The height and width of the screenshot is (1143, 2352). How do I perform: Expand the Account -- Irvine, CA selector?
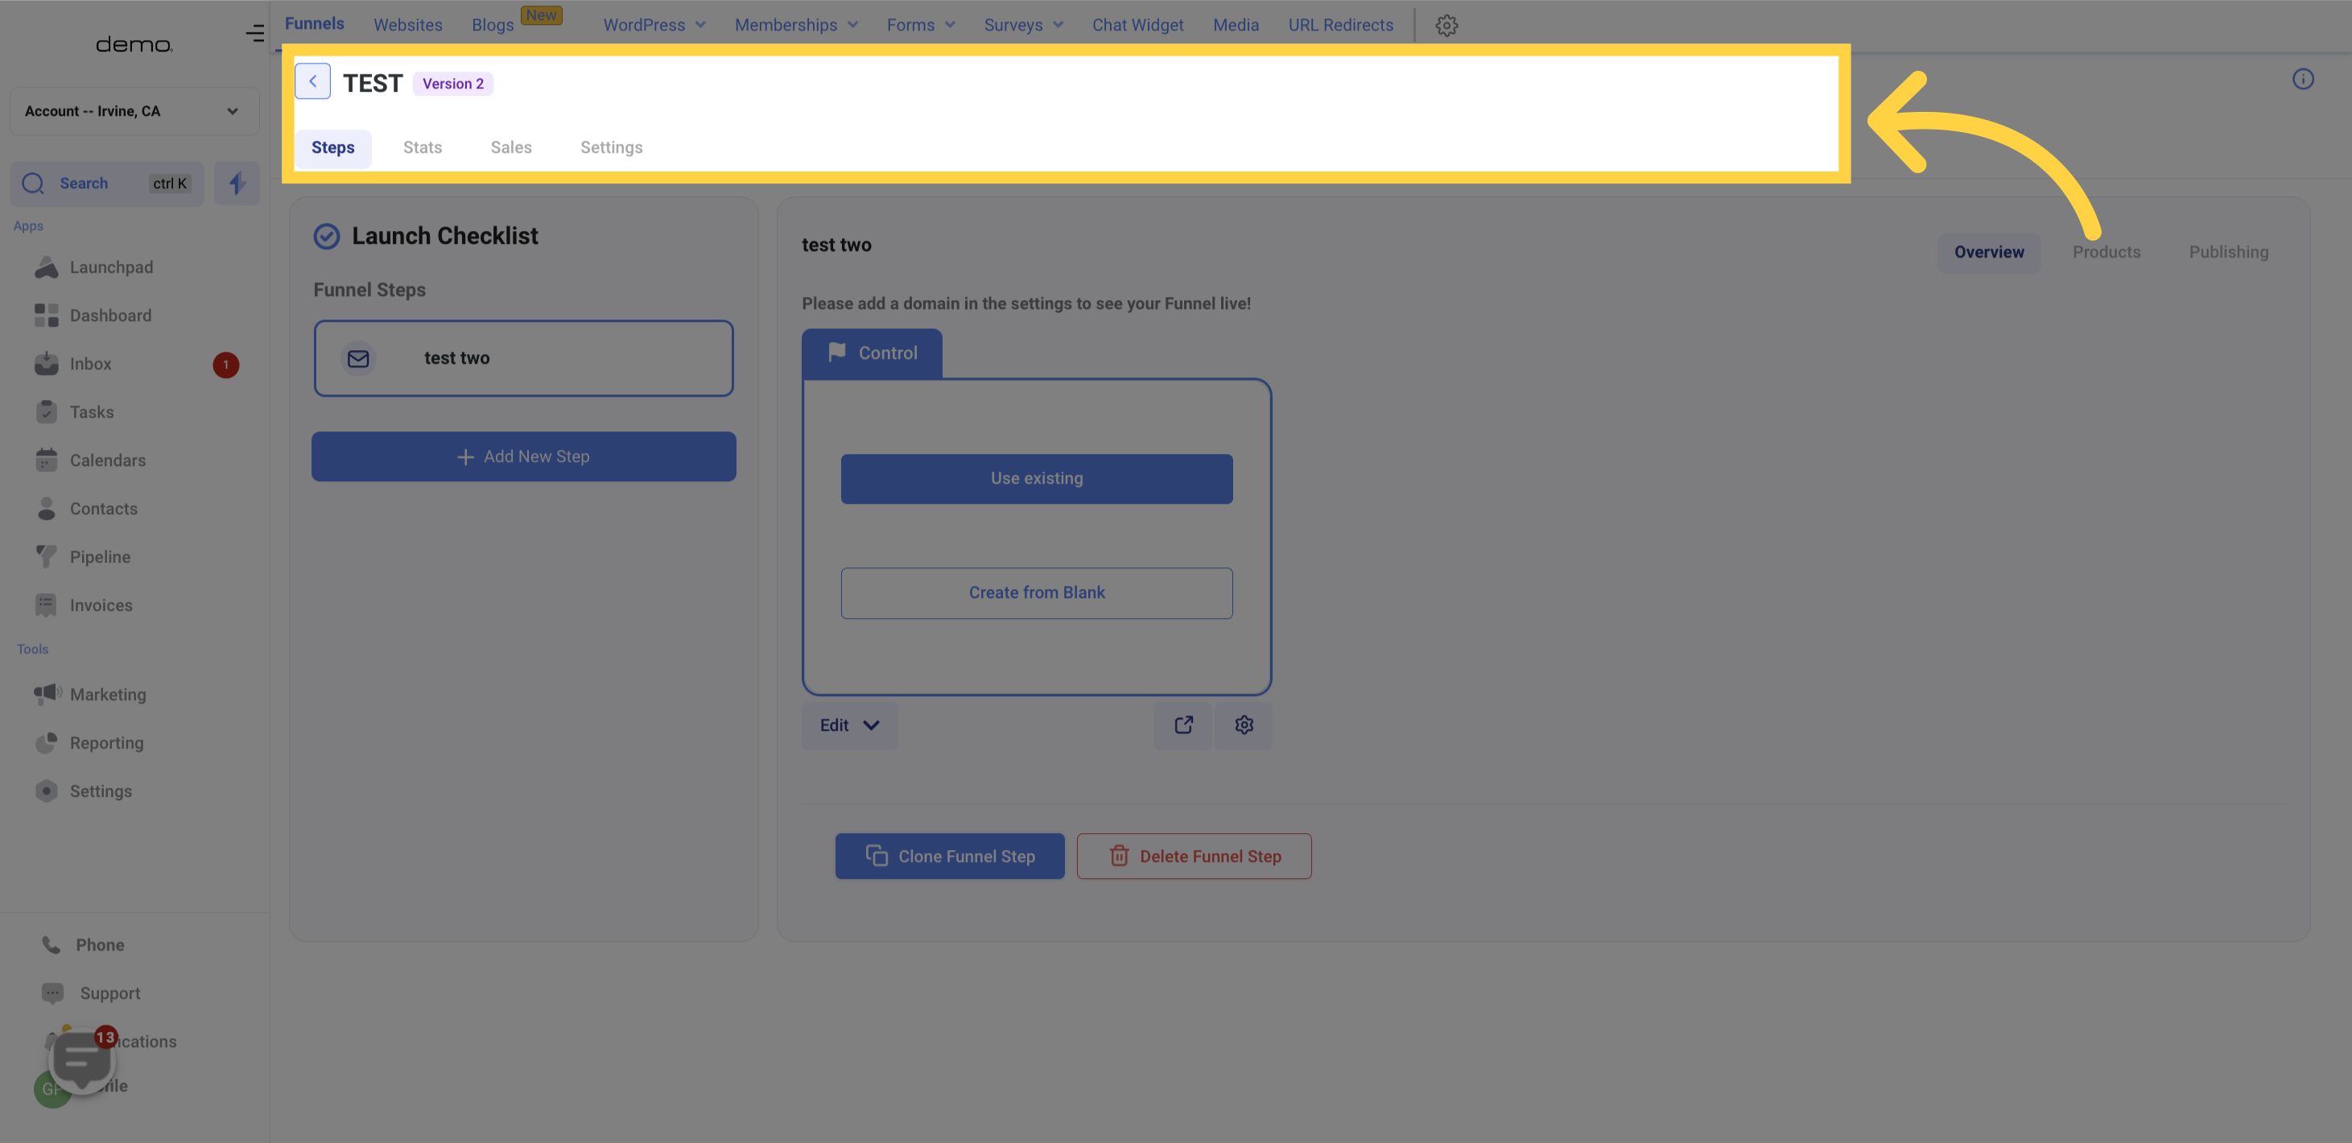(135, 111)
